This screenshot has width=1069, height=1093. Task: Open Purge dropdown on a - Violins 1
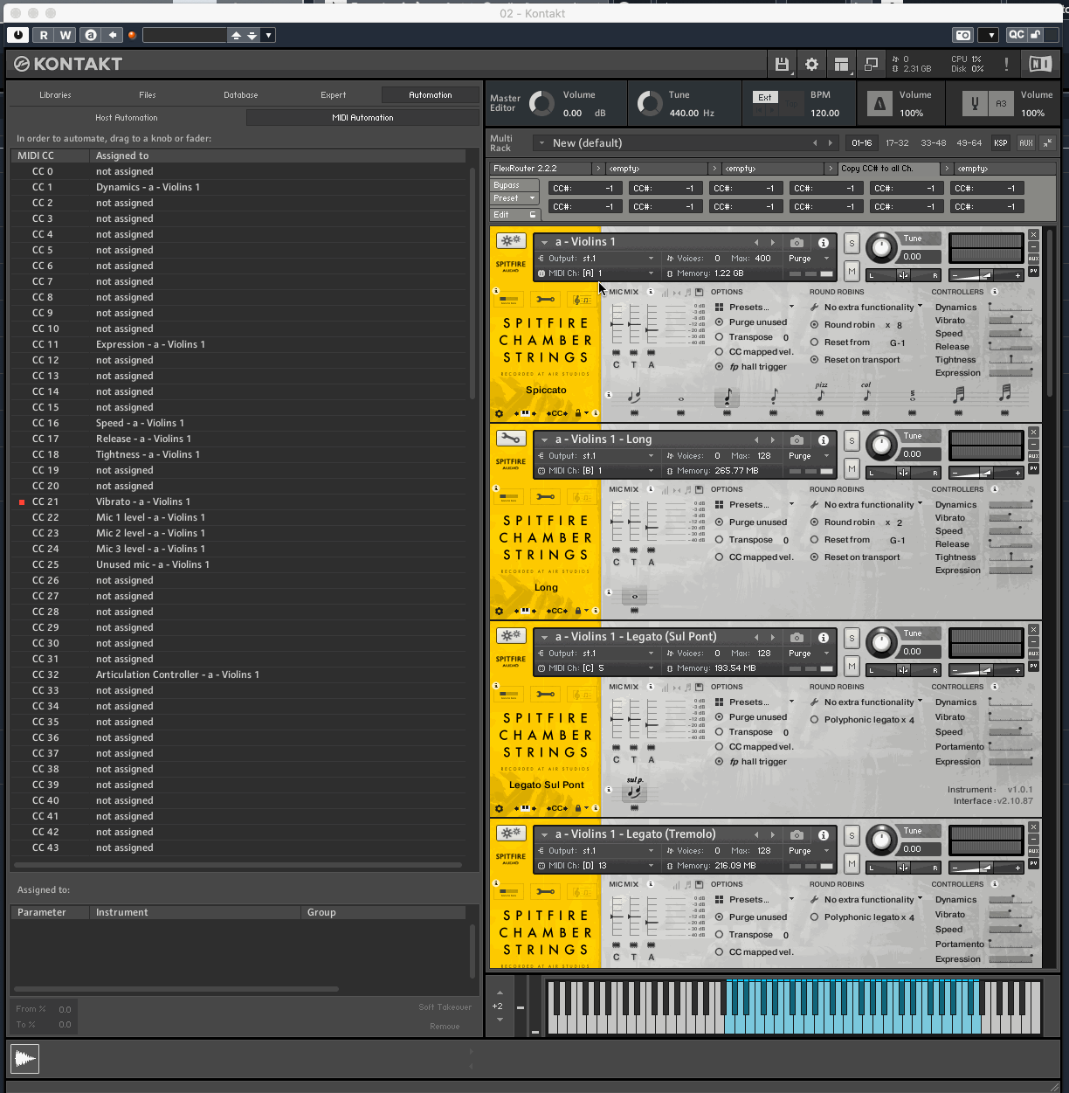(x=809, y=259)
